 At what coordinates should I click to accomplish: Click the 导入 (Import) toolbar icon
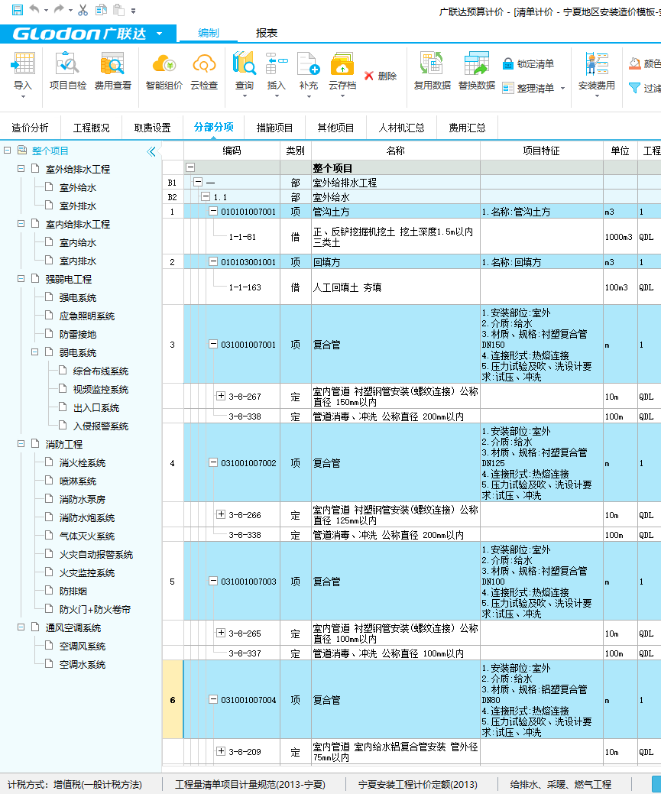23,65
